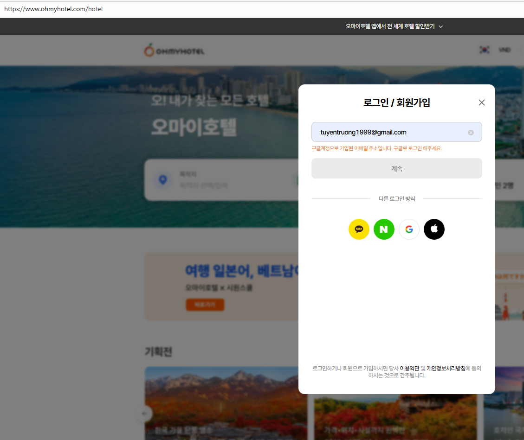Click the orange 바로가기 banner button
Viewport: 524px width, 440px height.
click(x=205, y=305)
